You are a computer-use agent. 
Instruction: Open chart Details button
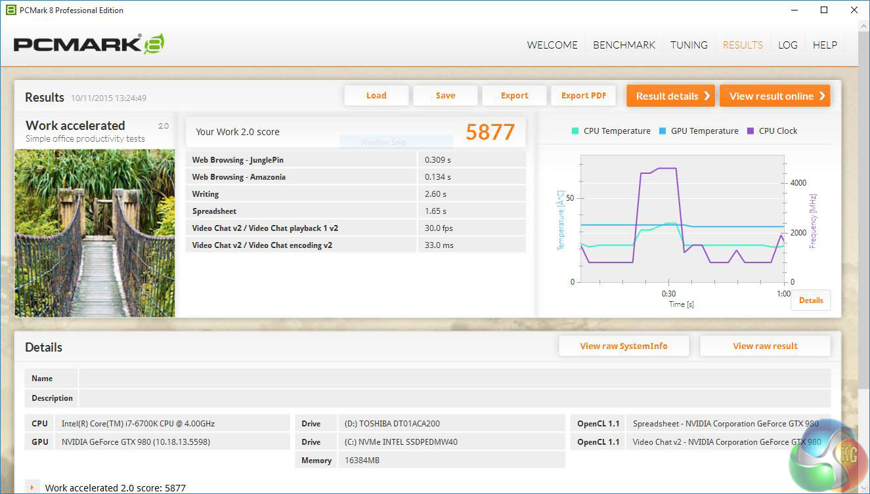810,300
